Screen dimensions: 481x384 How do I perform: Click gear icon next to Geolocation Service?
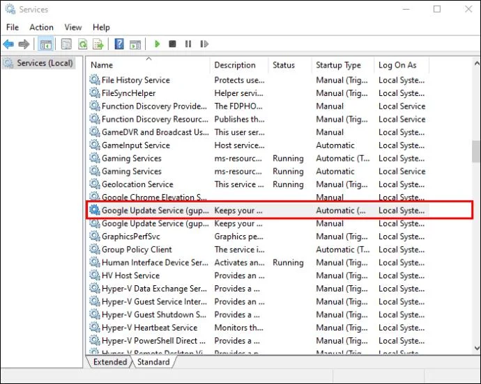[x=95, y=184]
